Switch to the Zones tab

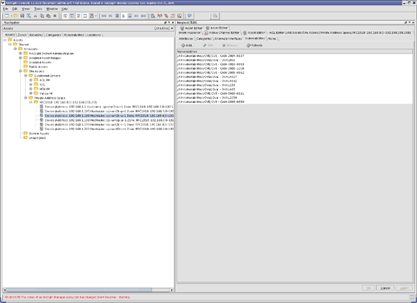pyautogui.click(x=22, y=33)
